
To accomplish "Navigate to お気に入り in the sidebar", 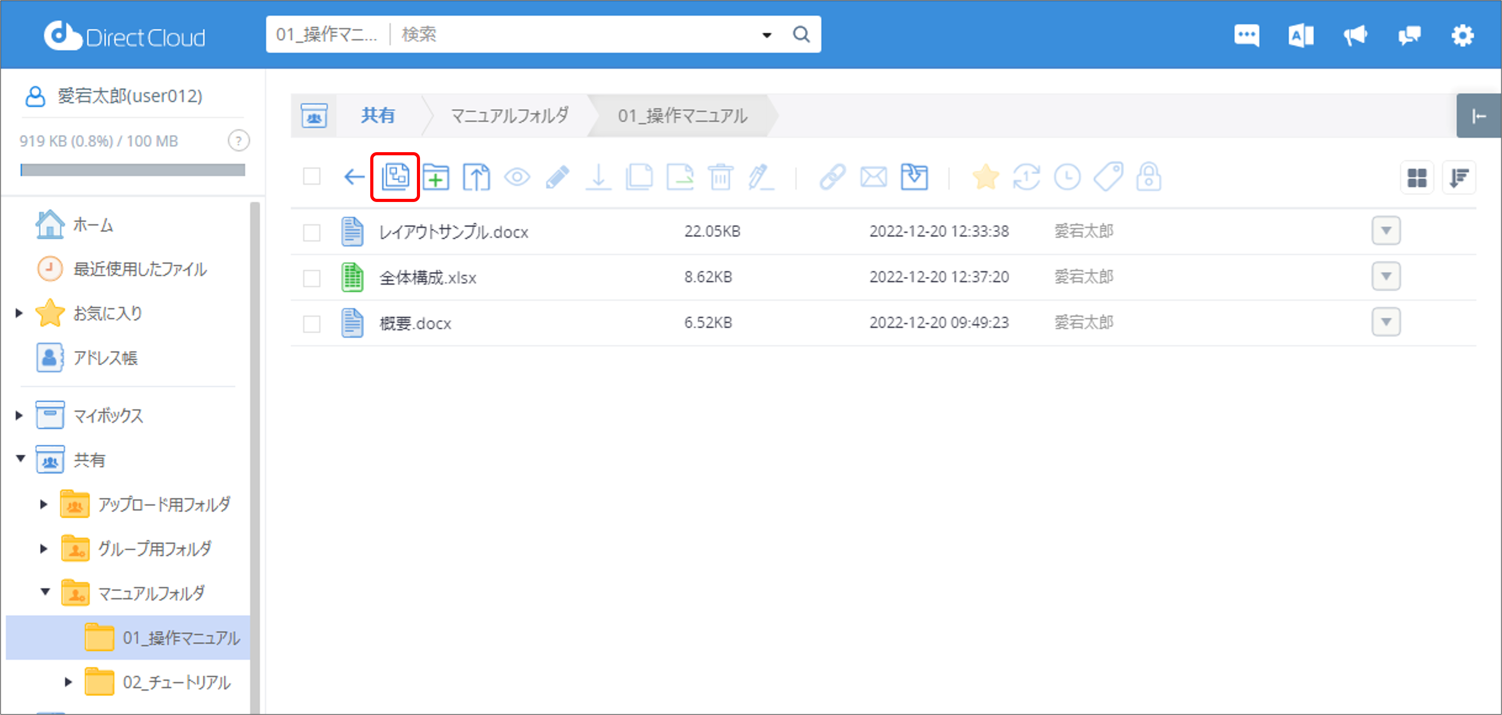I will (x=107, y=313).
